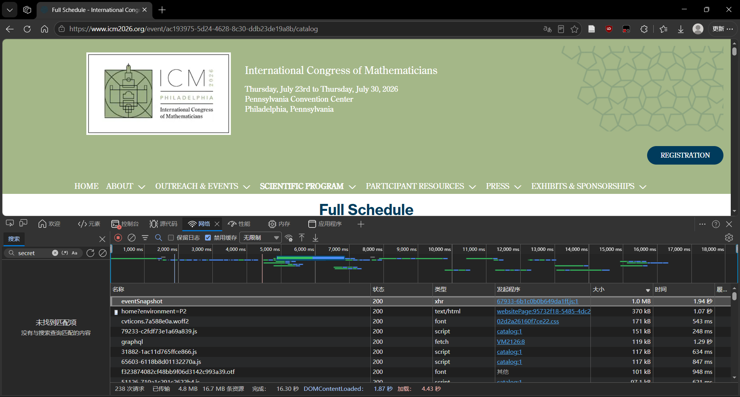Toggle device emulation mode icon

point(24,224)
